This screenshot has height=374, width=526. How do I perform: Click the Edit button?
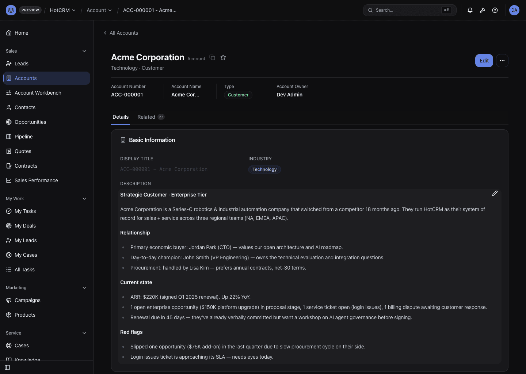pyautogui.click(x=484, y=61)
